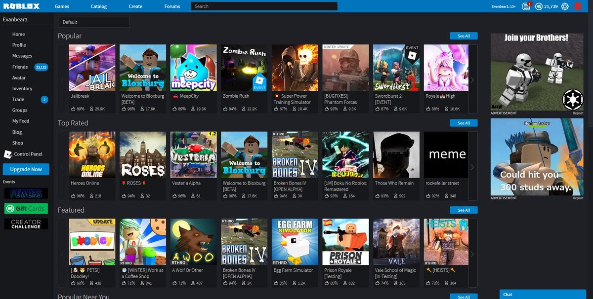Open Messages in the sidebar
The width and height of the screenshot is (593, 299).
tap(22, 56)
